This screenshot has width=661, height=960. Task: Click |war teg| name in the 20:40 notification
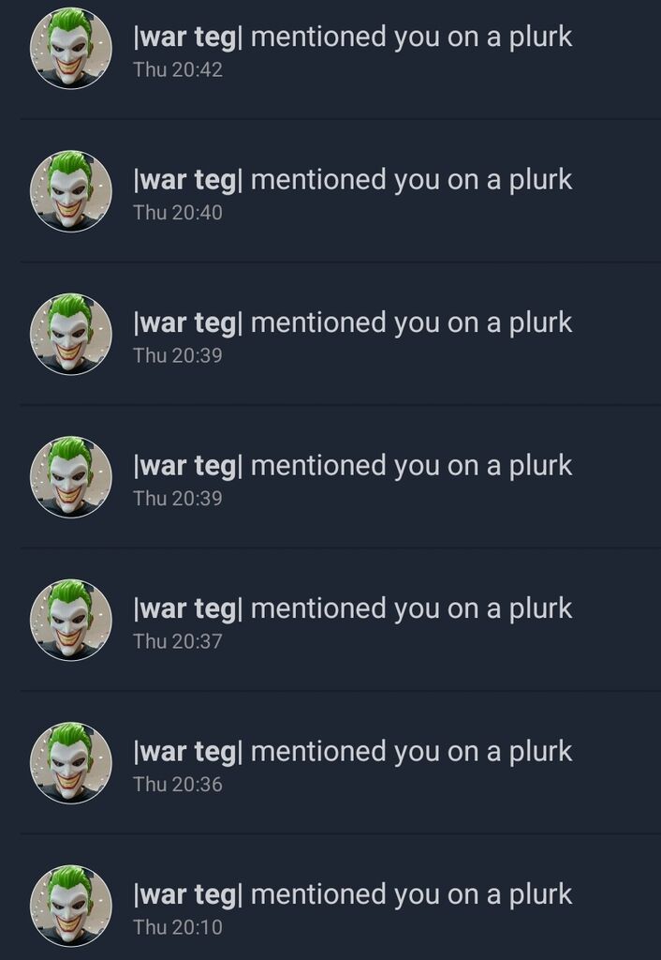(188, 181)
